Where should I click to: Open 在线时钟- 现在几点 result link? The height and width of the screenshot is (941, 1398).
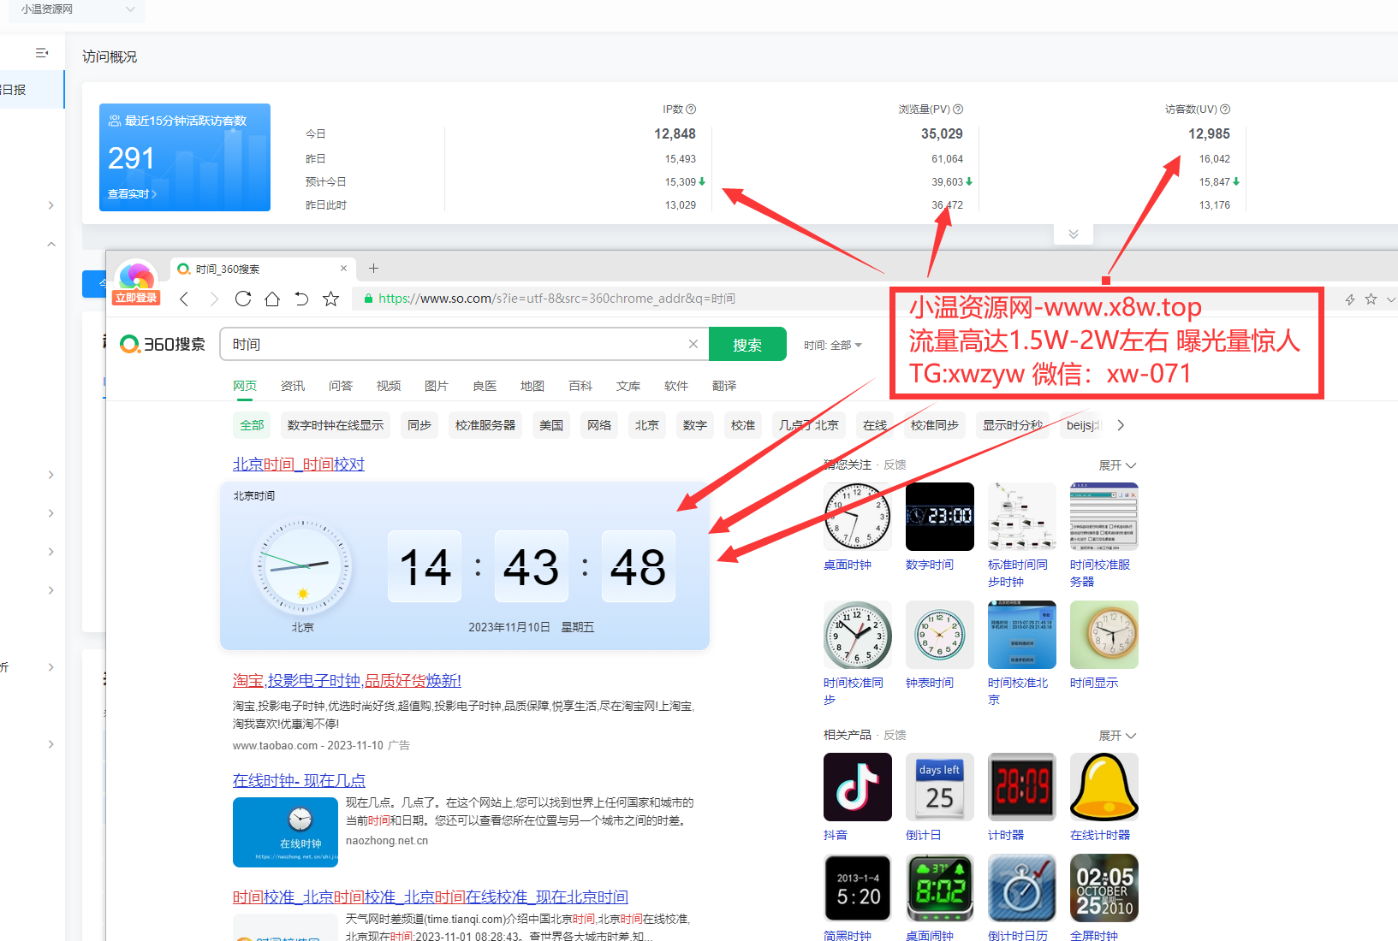click(299, 781)
